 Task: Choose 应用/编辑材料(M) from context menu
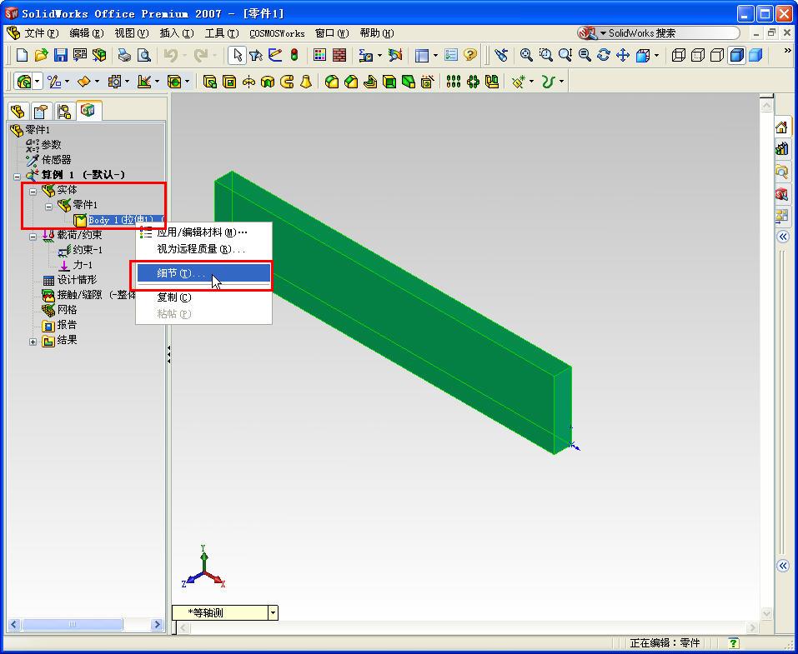203,232
